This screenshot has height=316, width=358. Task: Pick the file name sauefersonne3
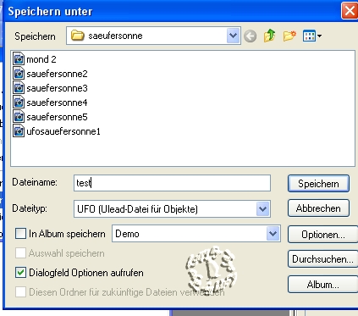tap(57, 88)
